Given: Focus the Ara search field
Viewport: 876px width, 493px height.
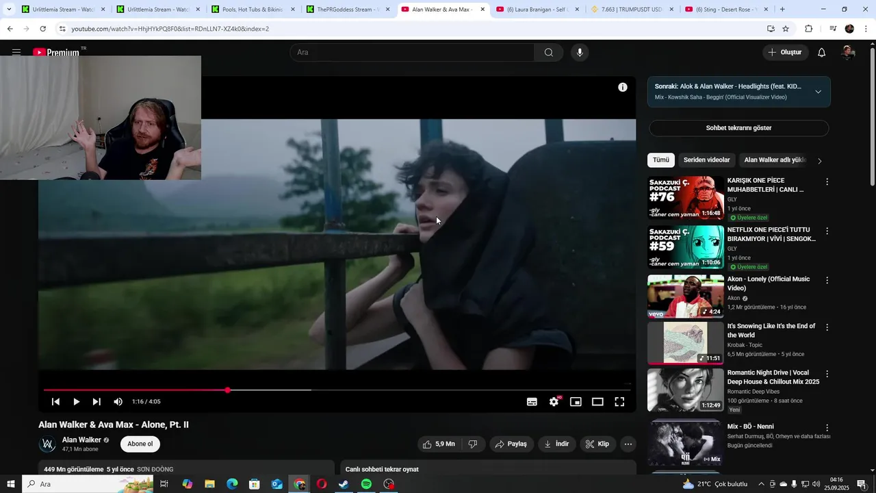Looking at the screenshot, I should click(412, 52).
